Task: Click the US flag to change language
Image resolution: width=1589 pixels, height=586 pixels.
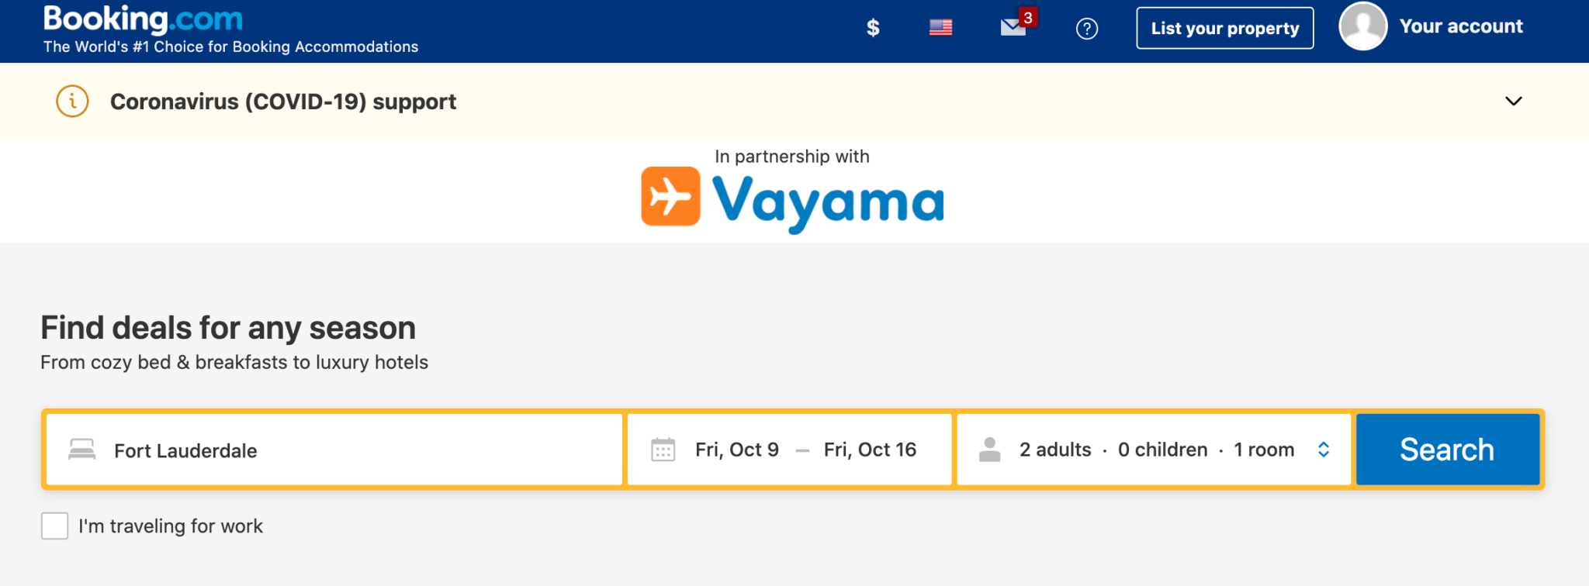Action: click(940, 28)
